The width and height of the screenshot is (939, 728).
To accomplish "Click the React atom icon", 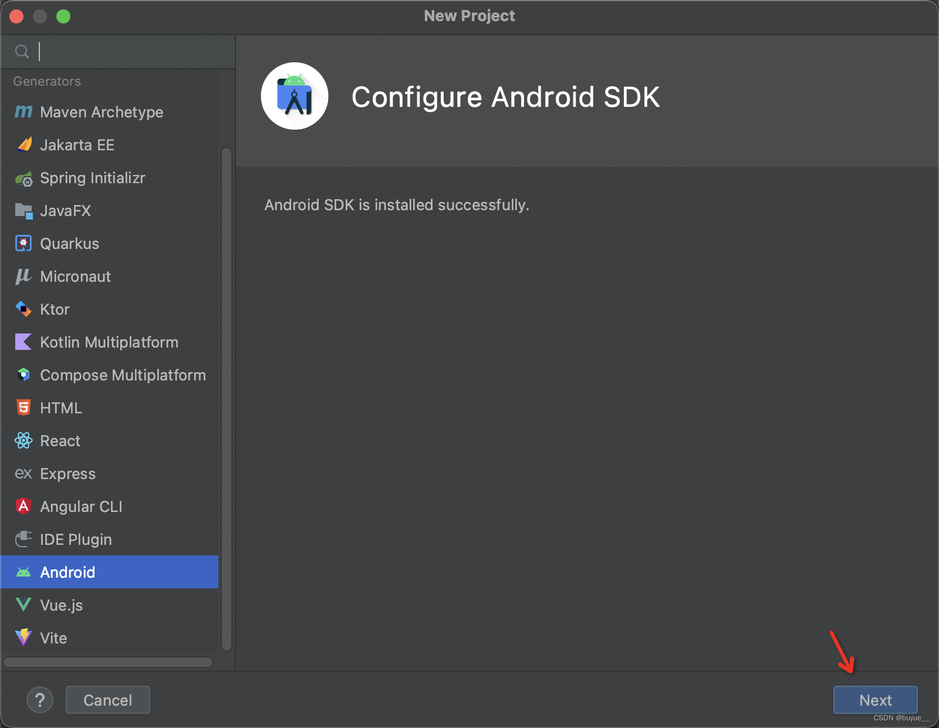I will pyautogui.click(x=23, y=440).
